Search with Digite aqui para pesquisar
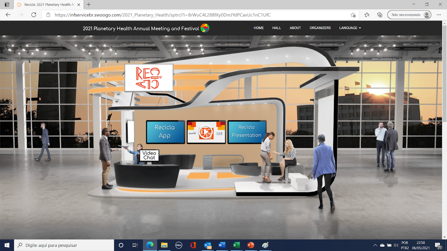The width and height of the screenshot is (447, 251). tap(64, 245)
